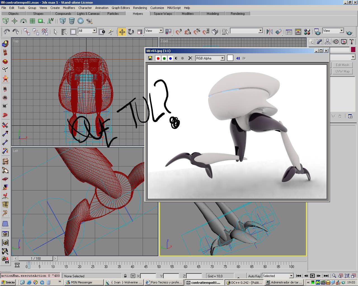Screen dimensions: 358x286
Task: Click the '1 / 100' time slider
Action: click(36, 259)
